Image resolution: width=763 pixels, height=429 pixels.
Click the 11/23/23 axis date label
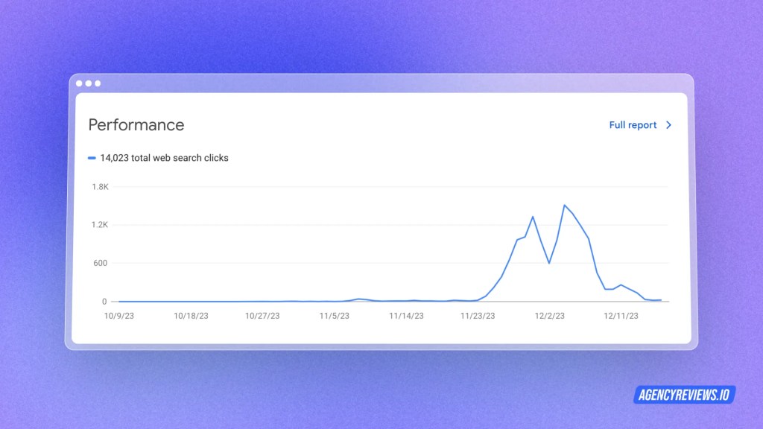pos(477,316)
